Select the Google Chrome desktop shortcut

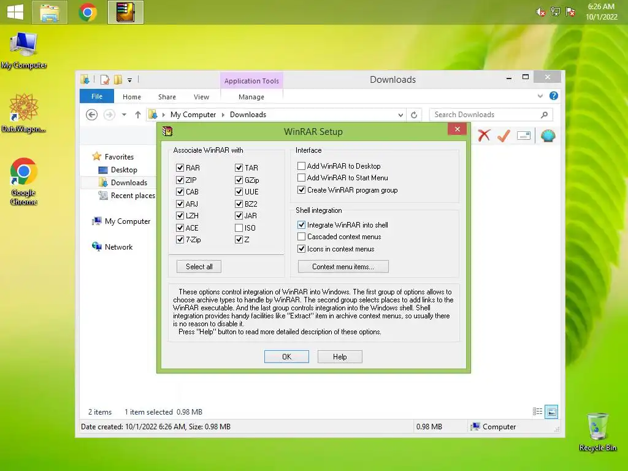(24, 182)
